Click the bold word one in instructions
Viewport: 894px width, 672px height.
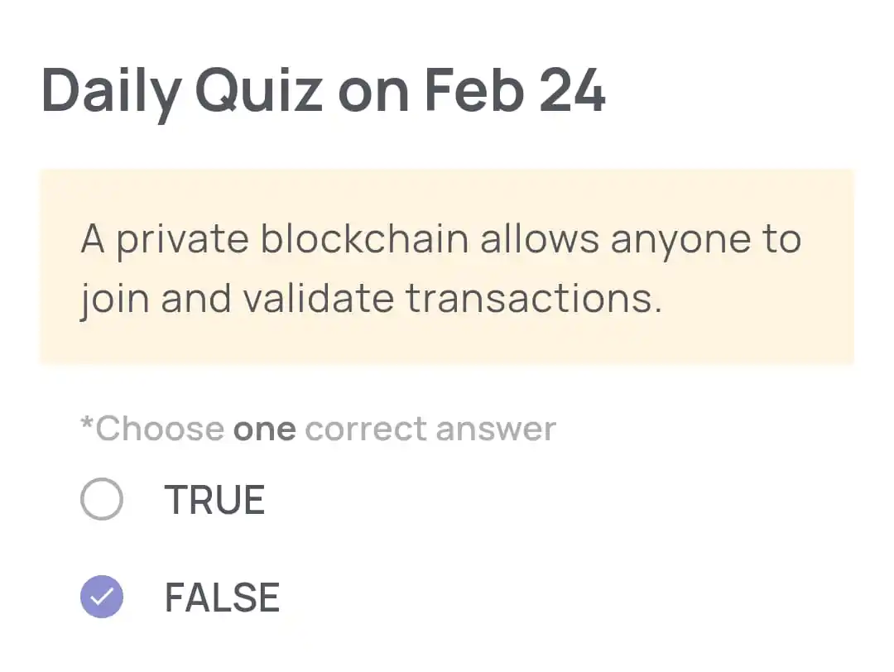pyautogui.click(x=265, y=429)
